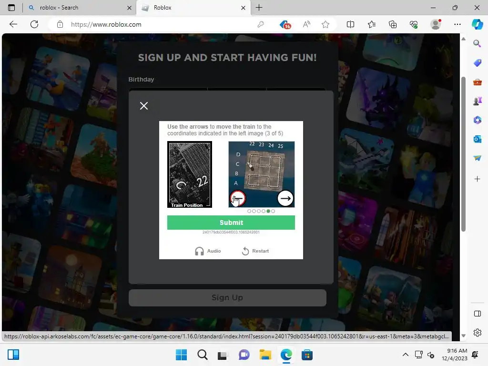Open sidebar Shopping tag

coord(477,63)
